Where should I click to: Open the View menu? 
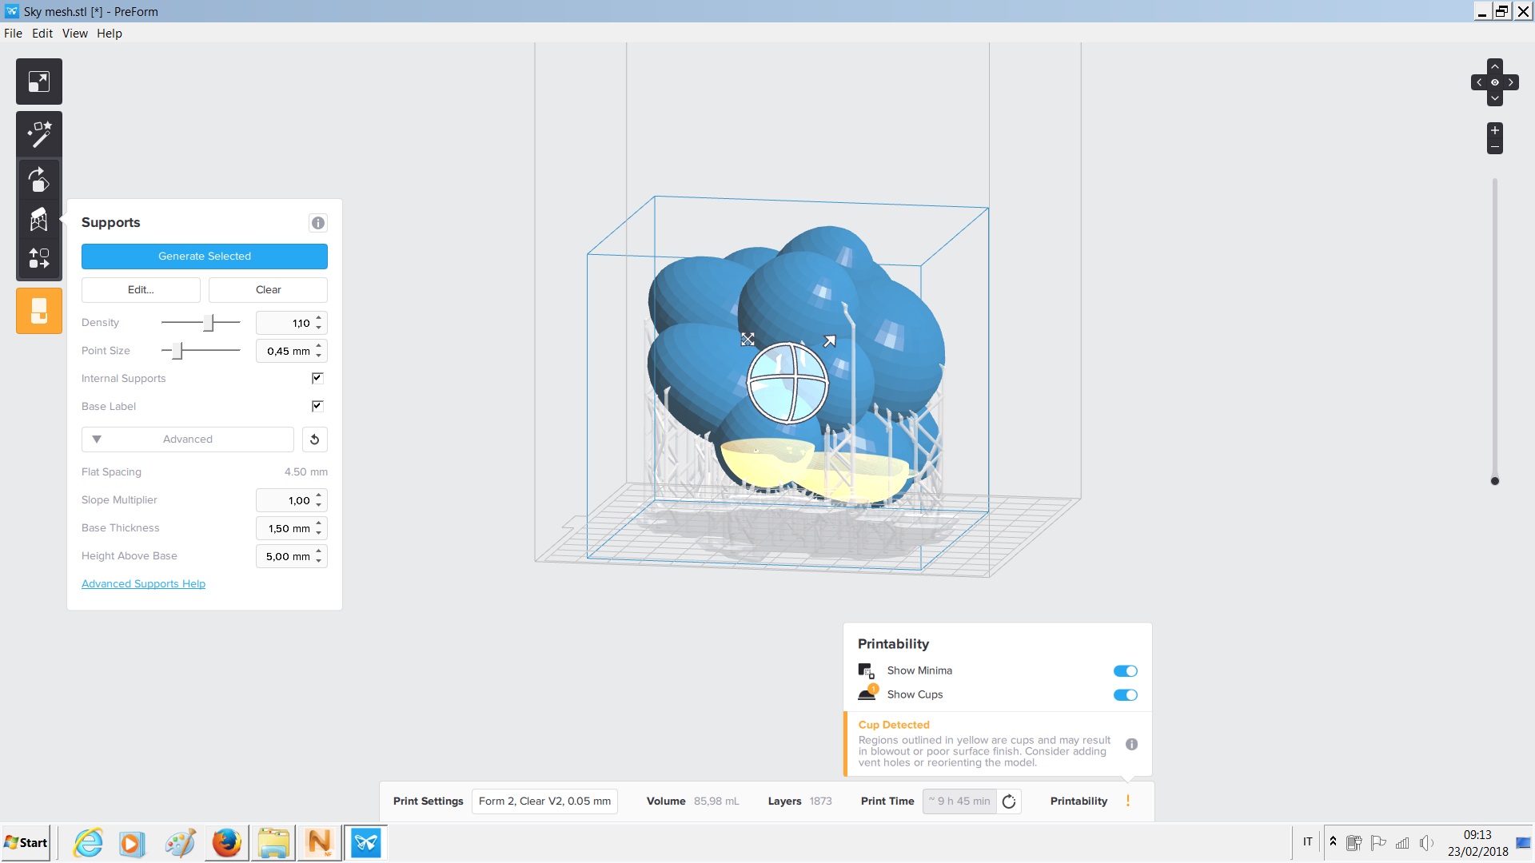(x=74, y=34)
